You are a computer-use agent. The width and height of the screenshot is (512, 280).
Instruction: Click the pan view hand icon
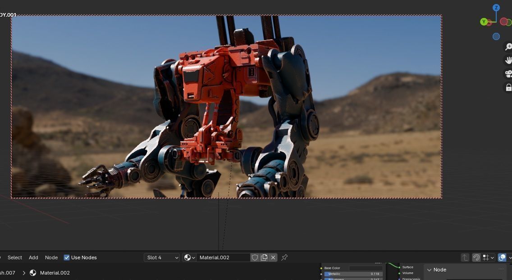508,60
